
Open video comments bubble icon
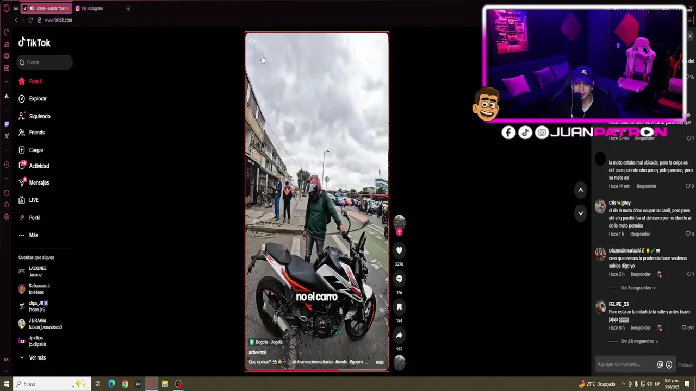(399, 279)
